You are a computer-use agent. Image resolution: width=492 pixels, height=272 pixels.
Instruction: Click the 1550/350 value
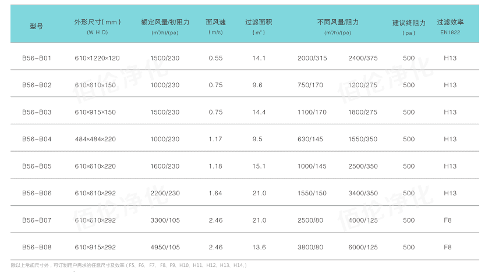click(362, 139)
